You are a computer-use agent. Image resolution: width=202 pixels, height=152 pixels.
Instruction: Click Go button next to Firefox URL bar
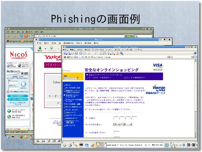(130, 36)
